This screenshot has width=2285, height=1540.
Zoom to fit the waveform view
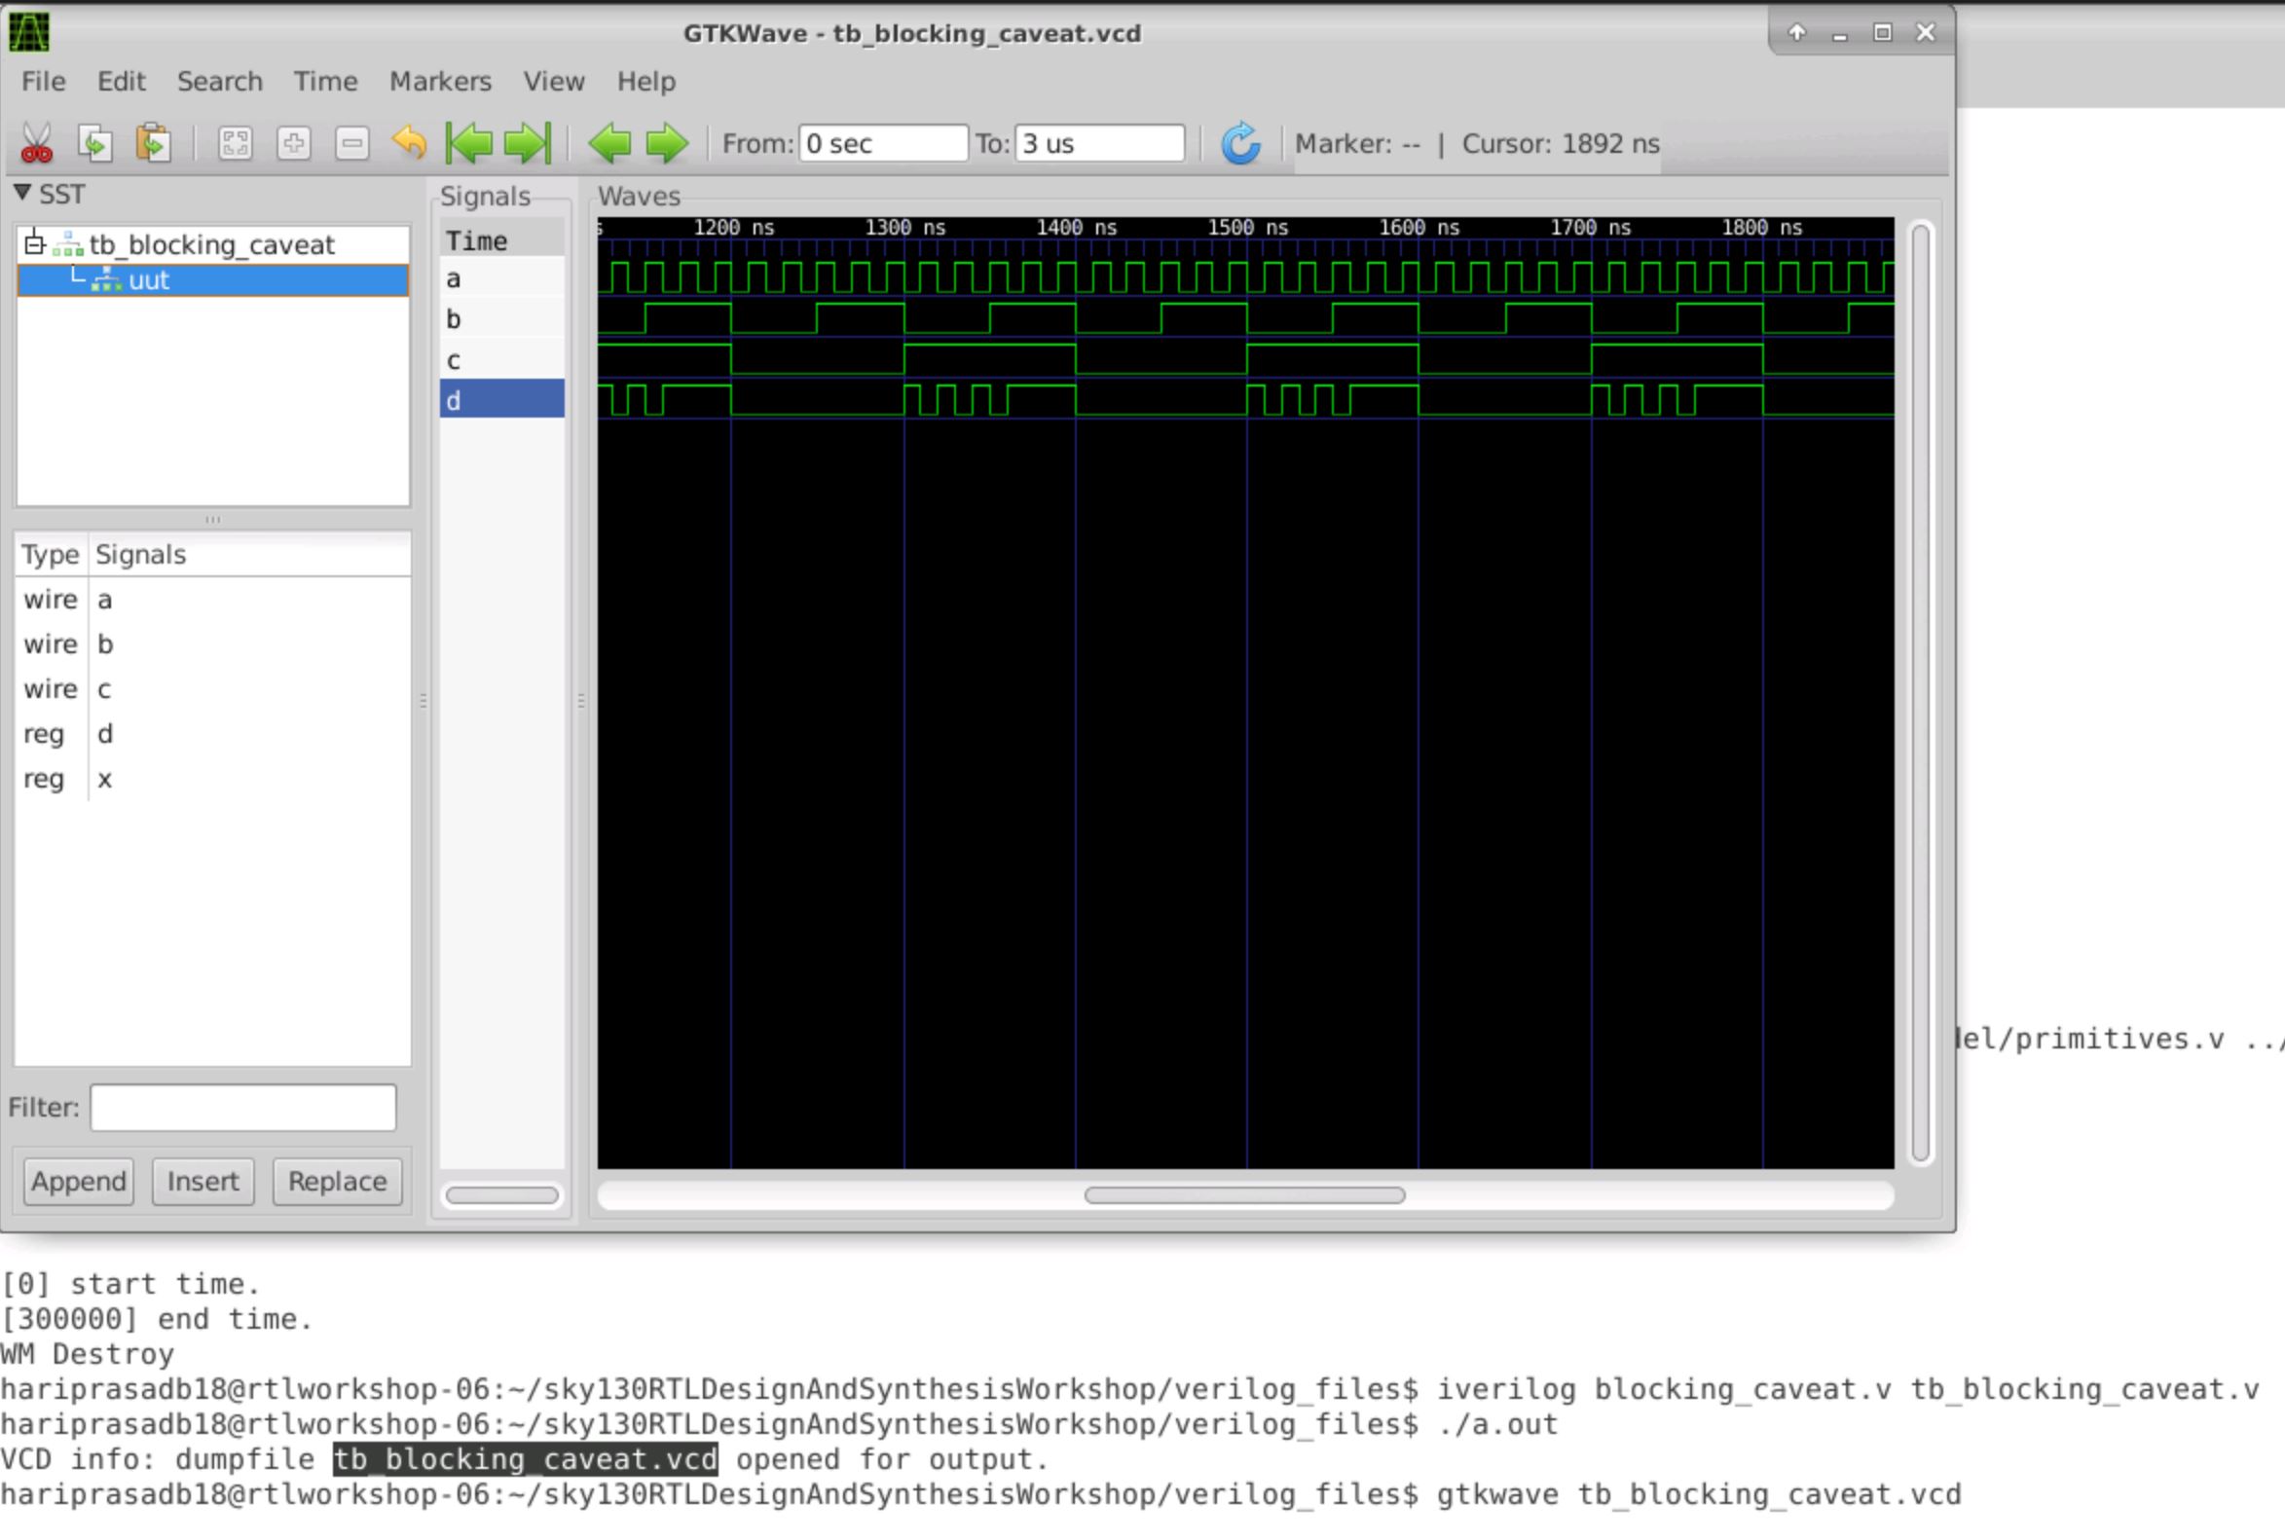tap(236, 143)
